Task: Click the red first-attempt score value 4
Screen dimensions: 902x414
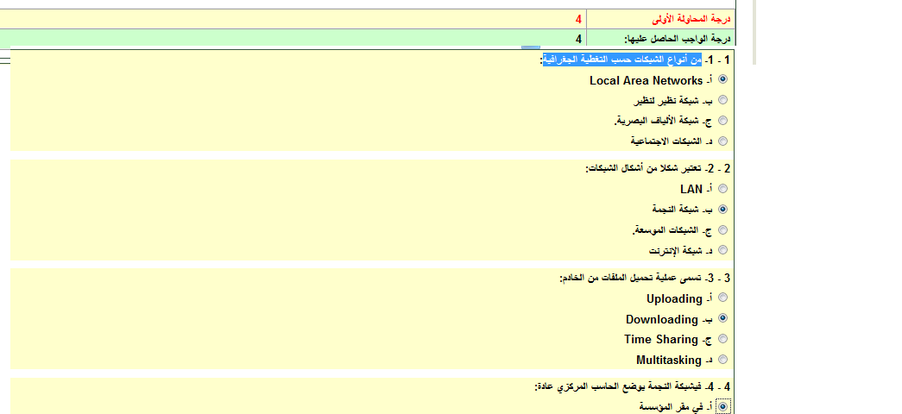Action: [x=578, y=18]
